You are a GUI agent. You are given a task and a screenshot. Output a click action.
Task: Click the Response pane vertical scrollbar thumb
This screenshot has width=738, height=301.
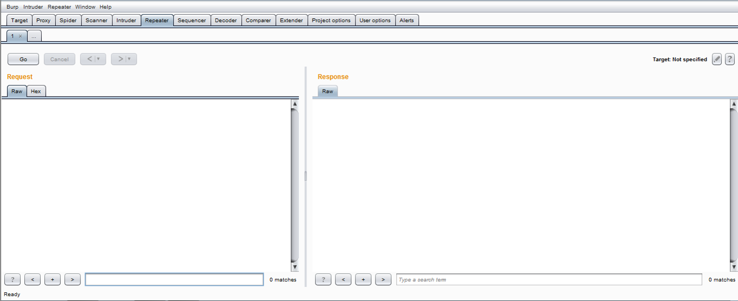click(x=734, y=185)
